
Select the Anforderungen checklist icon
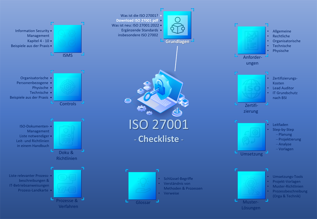[x=251, y=40]
